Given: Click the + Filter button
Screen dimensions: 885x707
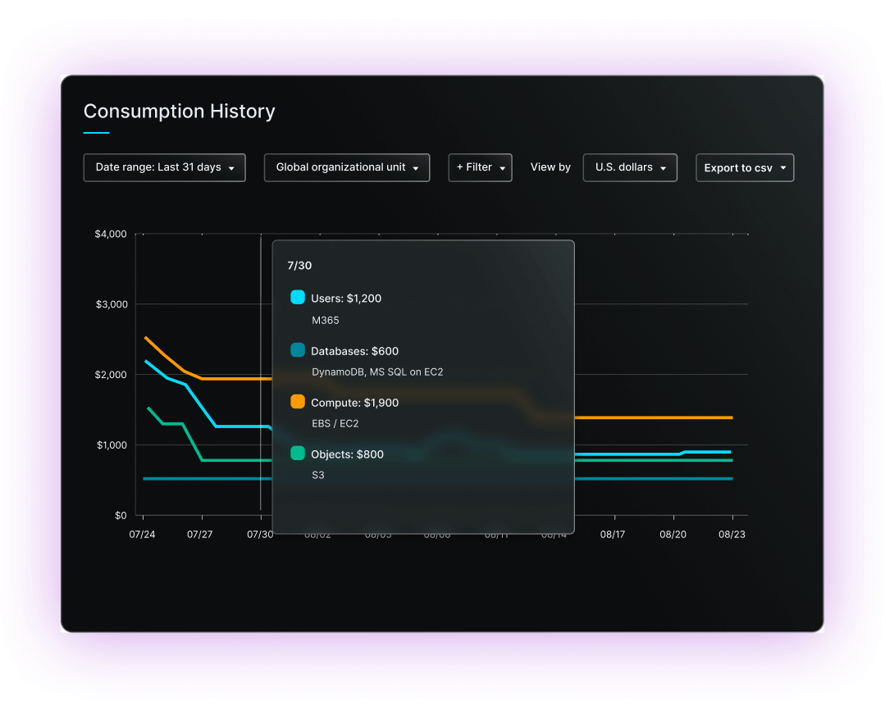Looking at the screenshot, I should (x=480, y=167).
